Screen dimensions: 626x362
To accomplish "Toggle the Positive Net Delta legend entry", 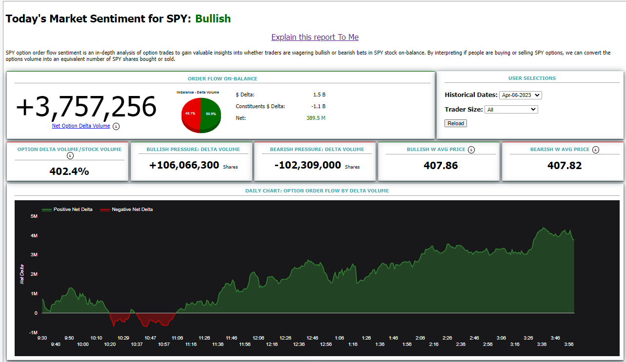I will click(67, 210).
